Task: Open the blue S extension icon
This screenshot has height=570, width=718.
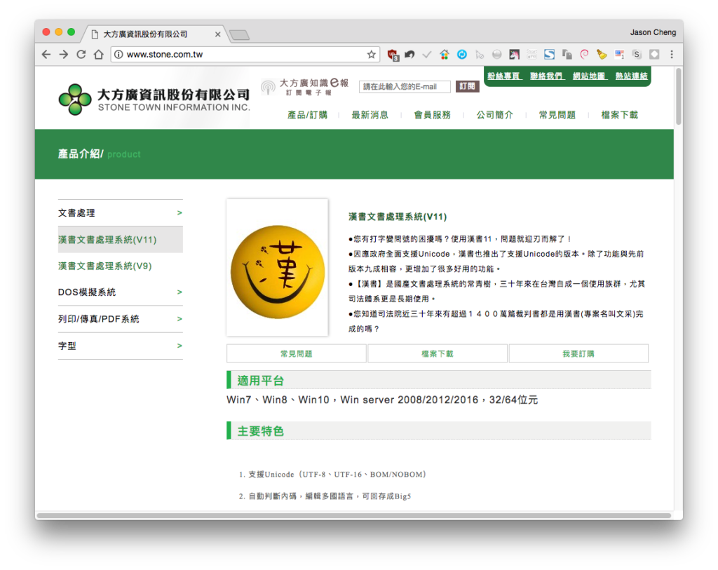Action: [x=549, y=55]
